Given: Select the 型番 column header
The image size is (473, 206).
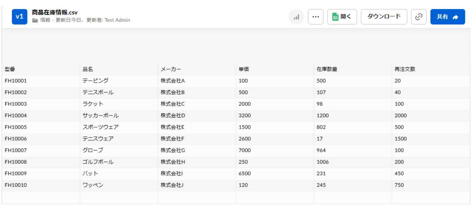Looking at the screenshot, I should 10,69.
